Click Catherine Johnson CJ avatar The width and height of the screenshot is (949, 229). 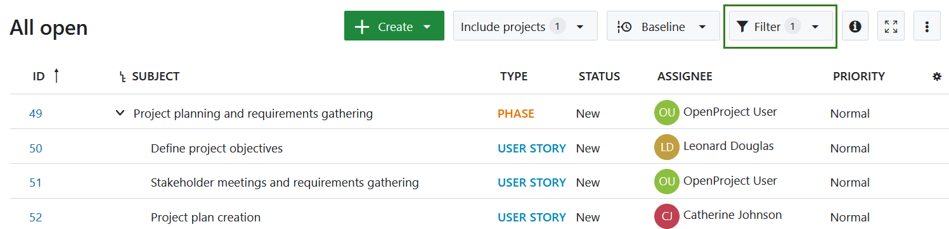point(667,216)
